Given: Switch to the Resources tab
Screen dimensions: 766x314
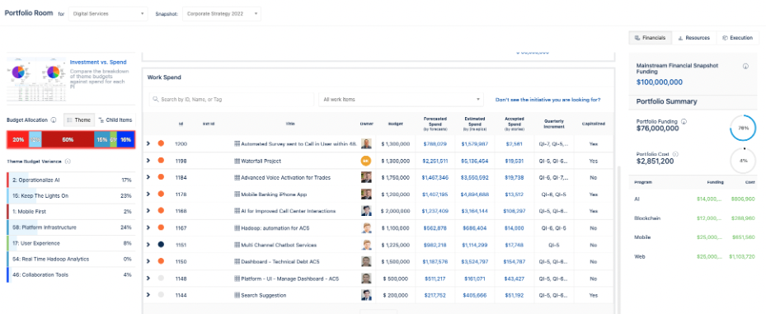Looking at the screenshot, I should pos(693,38).
